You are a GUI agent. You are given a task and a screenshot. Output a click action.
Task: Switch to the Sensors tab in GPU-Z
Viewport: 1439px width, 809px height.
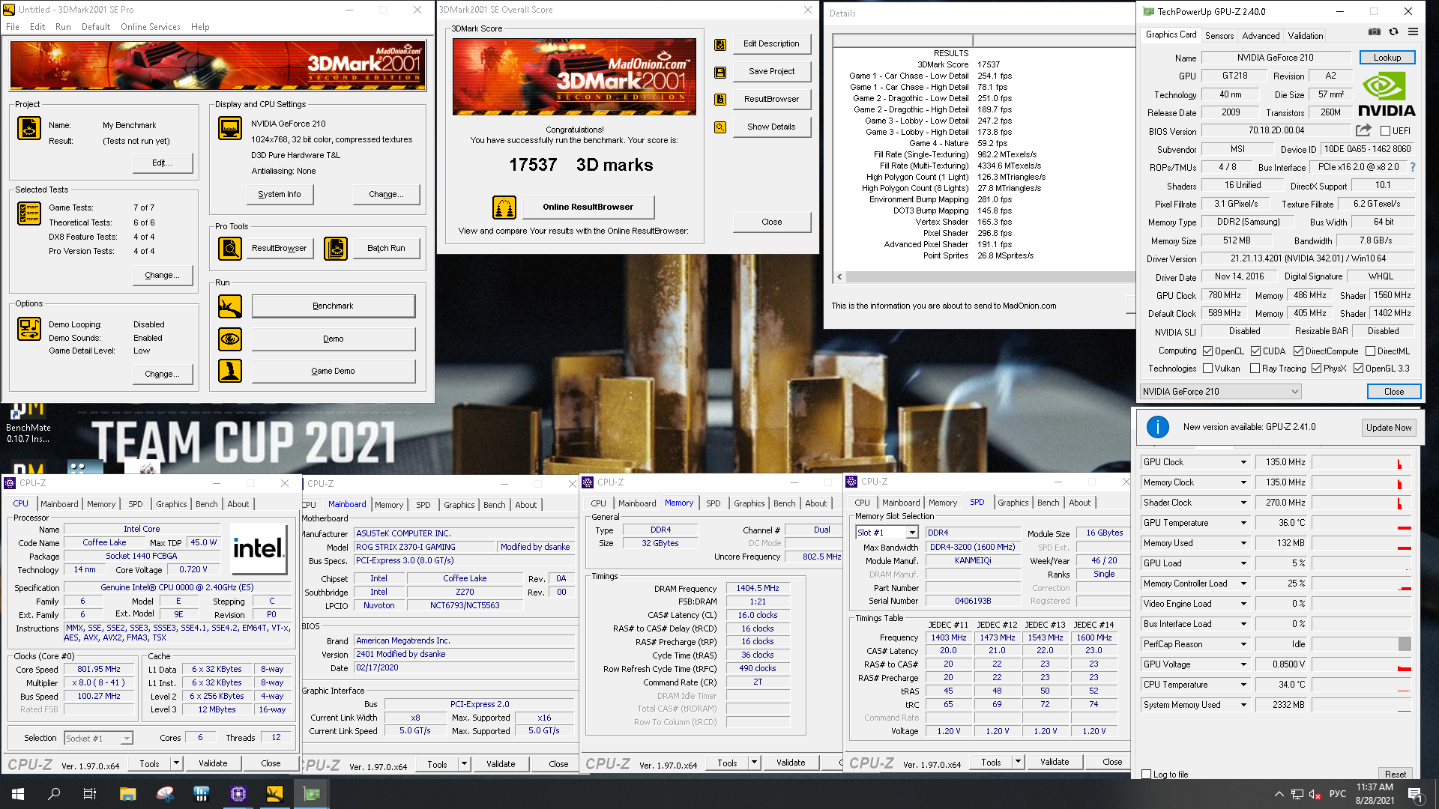pyautogui.click(x=1219, y=36)
